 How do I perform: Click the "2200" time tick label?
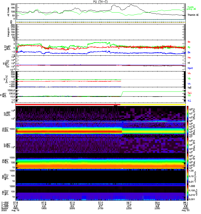(x=129, y=208)
